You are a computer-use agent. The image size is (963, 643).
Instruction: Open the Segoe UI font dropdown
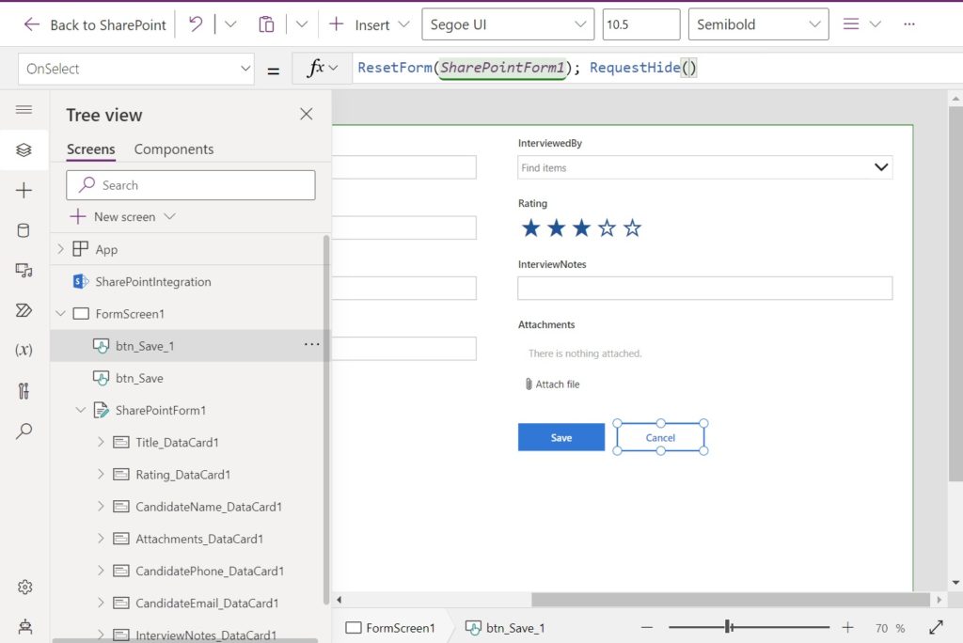coord(508,24)
